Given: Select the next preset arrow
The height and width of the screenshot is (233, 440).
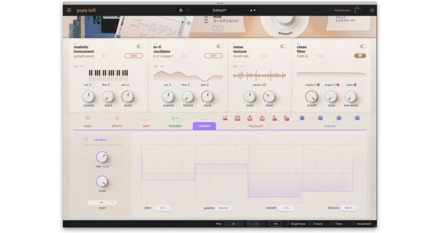Looking at the screenshot, I should pyautogui.click(x=254, y=11).
